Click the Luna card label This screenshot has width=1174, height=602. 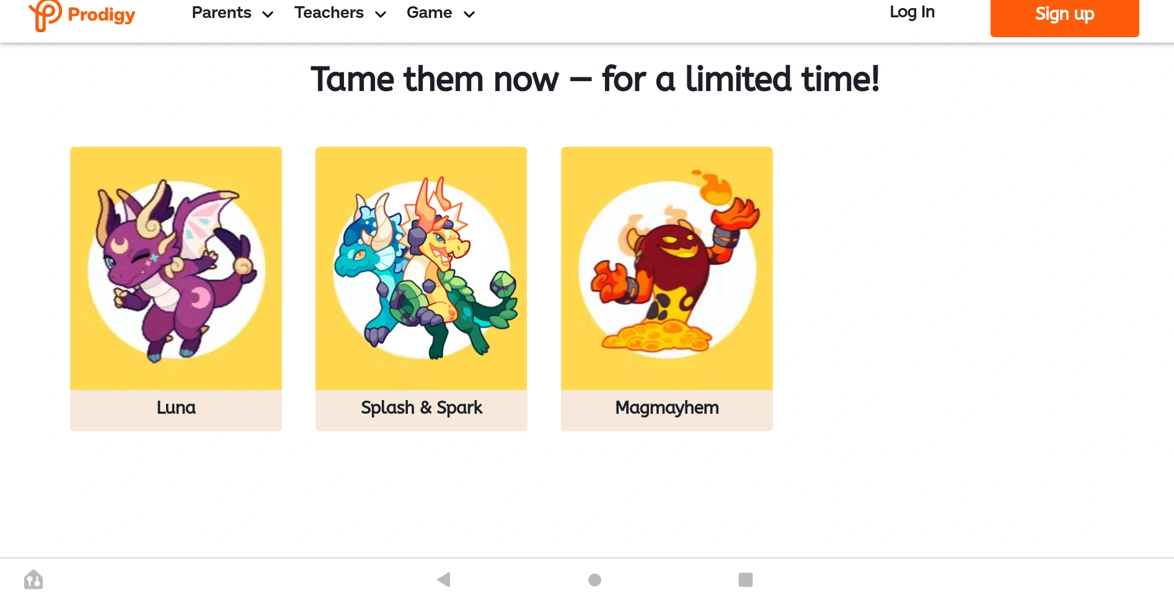pos(176,408)
